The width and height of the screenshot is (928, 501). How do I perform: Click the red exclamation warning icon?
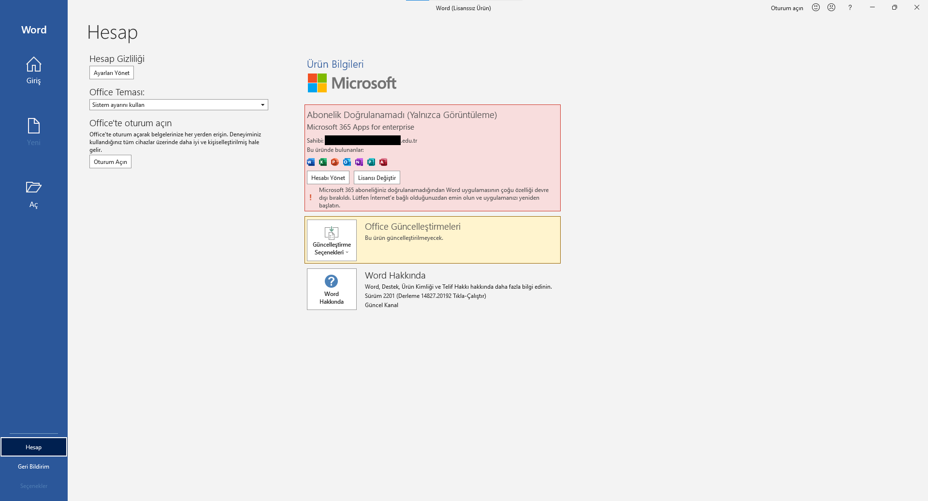pyautogui.click(x=310, y=197)
